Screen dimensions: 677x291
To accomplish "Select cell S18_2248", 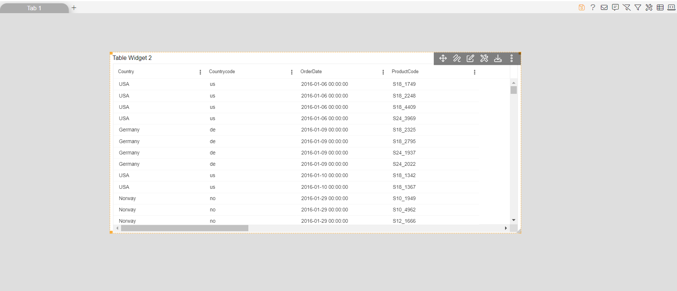I will [404, 96].
